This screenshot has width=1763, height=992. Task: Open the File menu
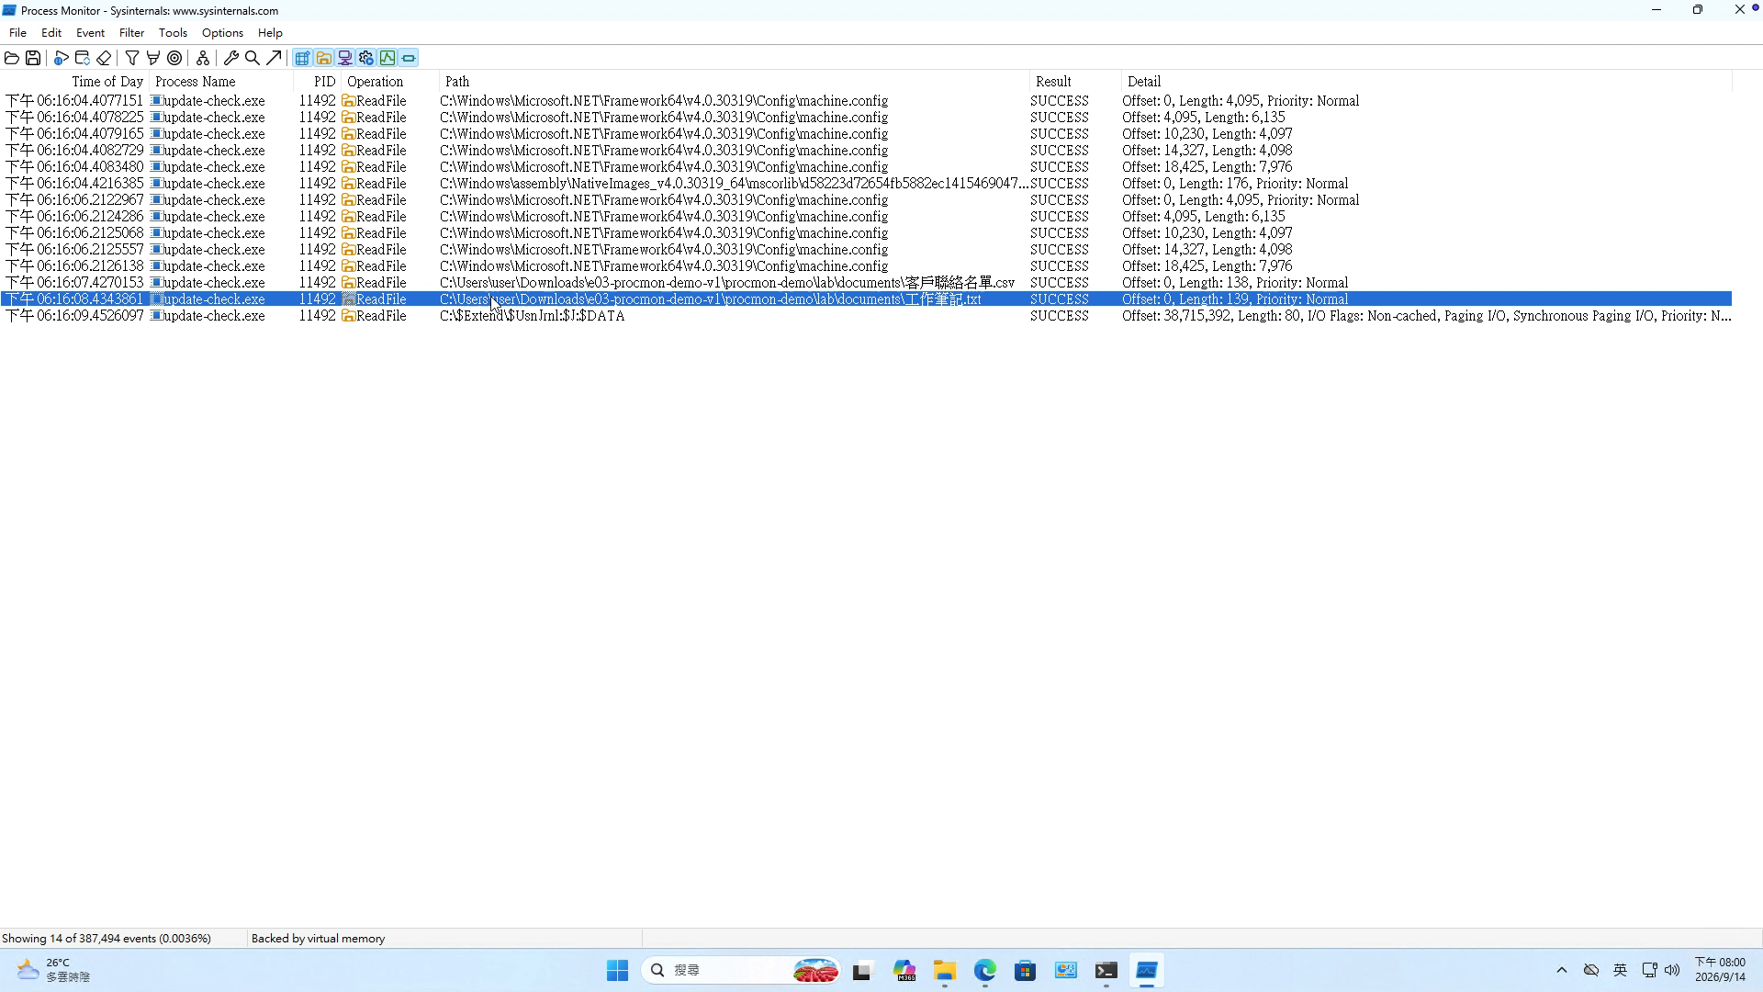(17, 32)
